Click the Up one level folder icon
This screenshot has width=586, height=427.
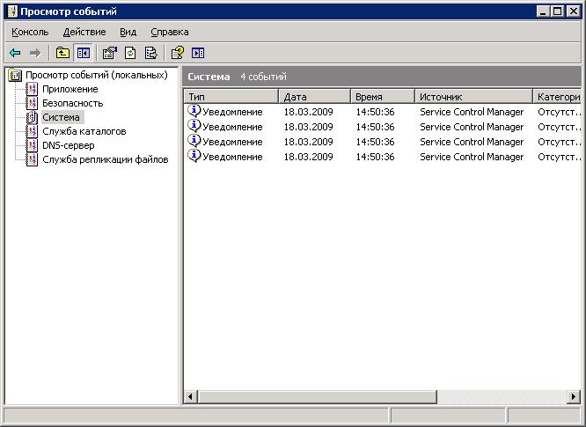coord(62,53)
